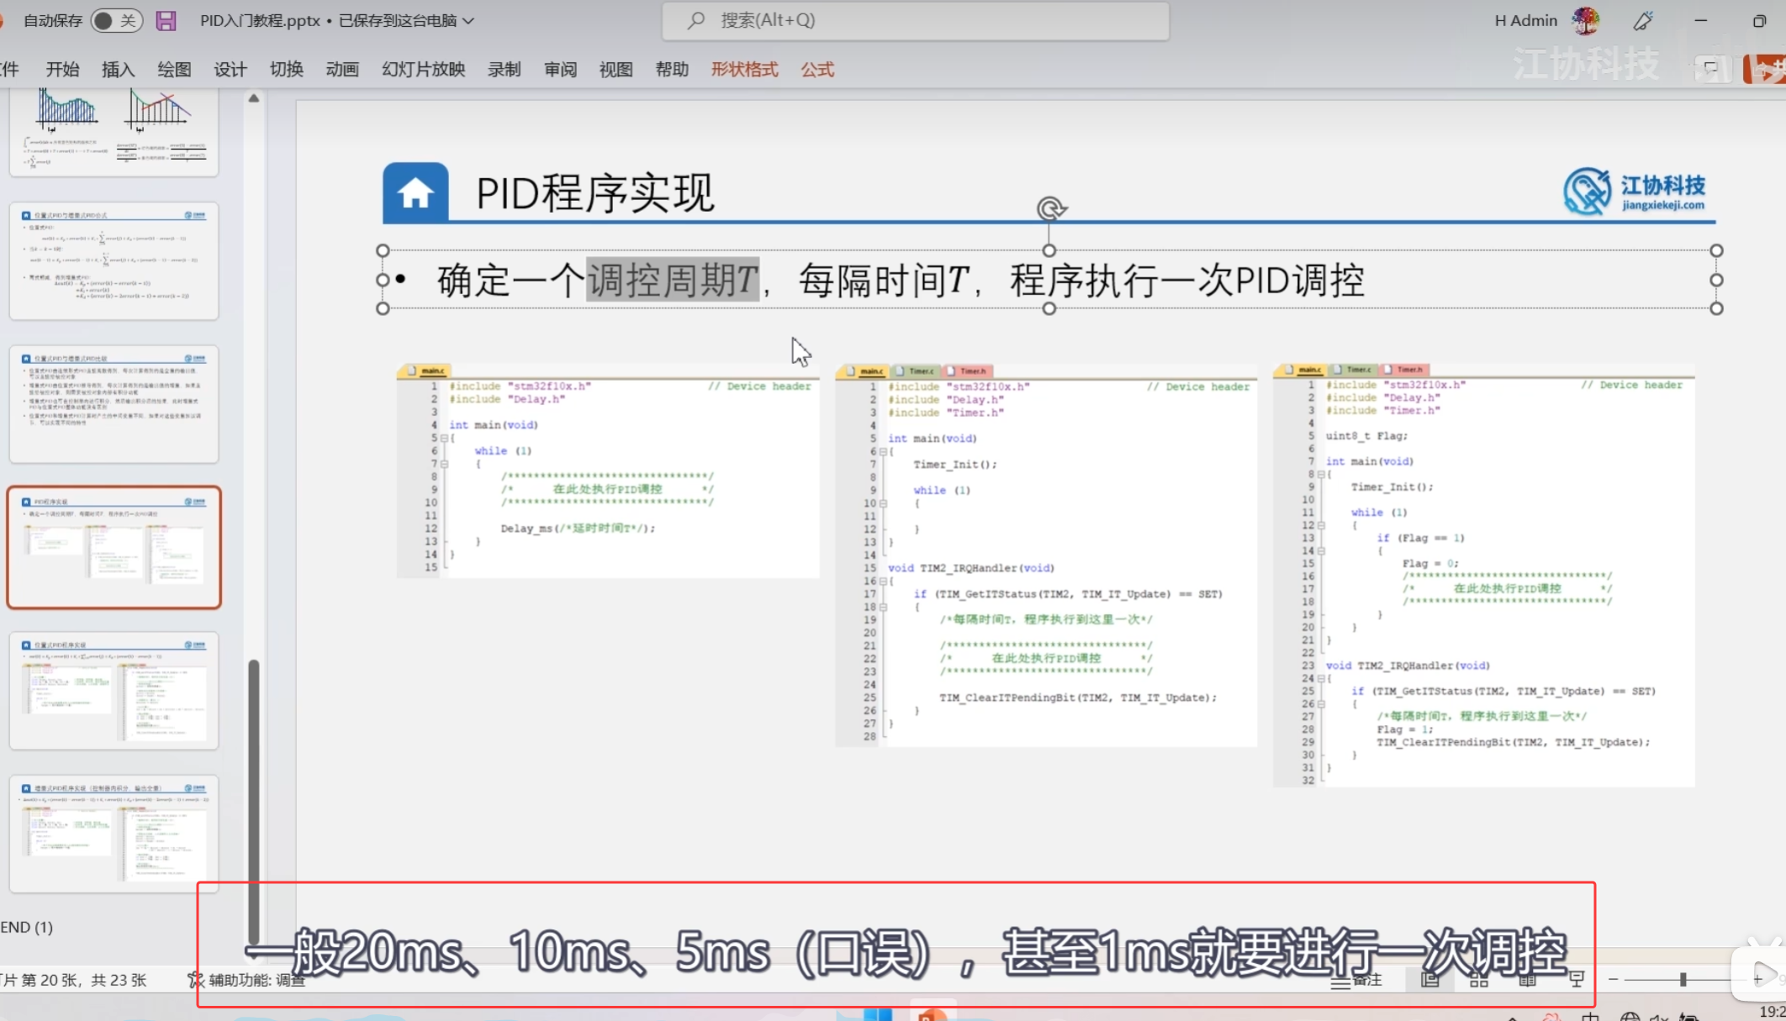
Task: Click the PowerPoint icon in Windows taskbar
Action: (932, 1013)
